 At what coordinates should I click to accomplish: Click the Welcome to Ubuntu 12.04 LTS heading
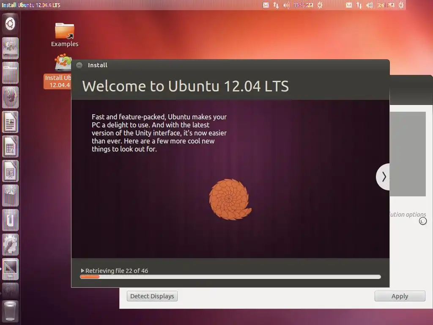point(186,86)
